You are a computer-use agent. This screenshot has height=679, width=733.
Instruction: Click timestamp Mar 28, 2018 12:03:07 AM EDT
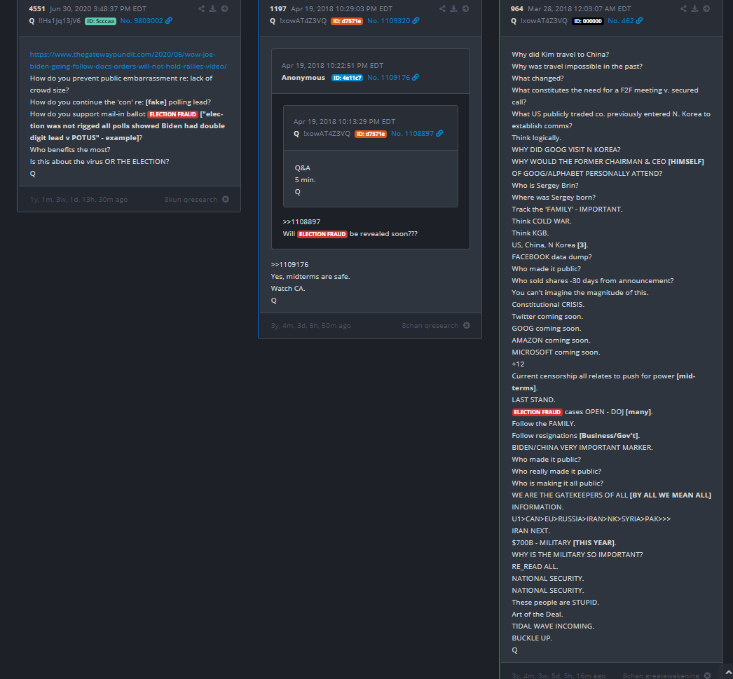[580, 8]
